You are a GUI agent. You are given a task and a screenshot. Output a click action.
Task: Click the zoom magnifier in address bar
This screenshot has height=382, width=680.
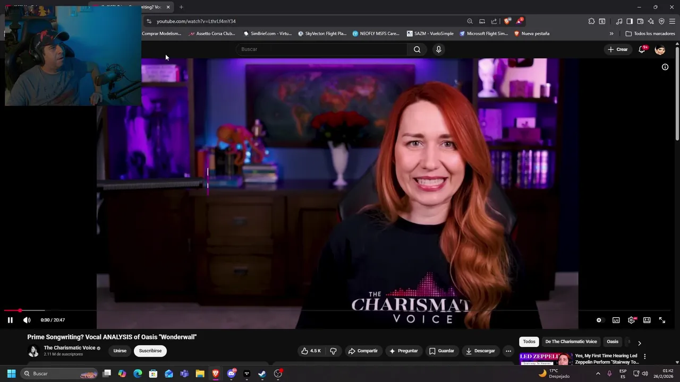pos(470,21)
